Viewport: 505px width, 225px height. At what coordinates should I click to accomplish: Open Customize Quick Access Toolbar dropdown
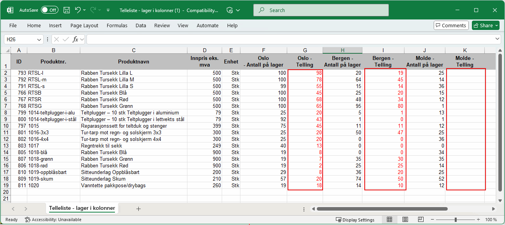pyautogui.click(x=108, y=10)
